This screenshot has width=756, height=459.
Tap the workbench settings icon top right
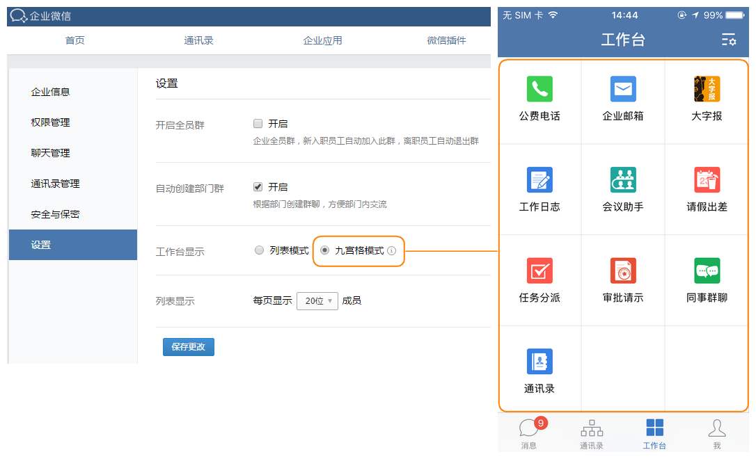(728, 40)
